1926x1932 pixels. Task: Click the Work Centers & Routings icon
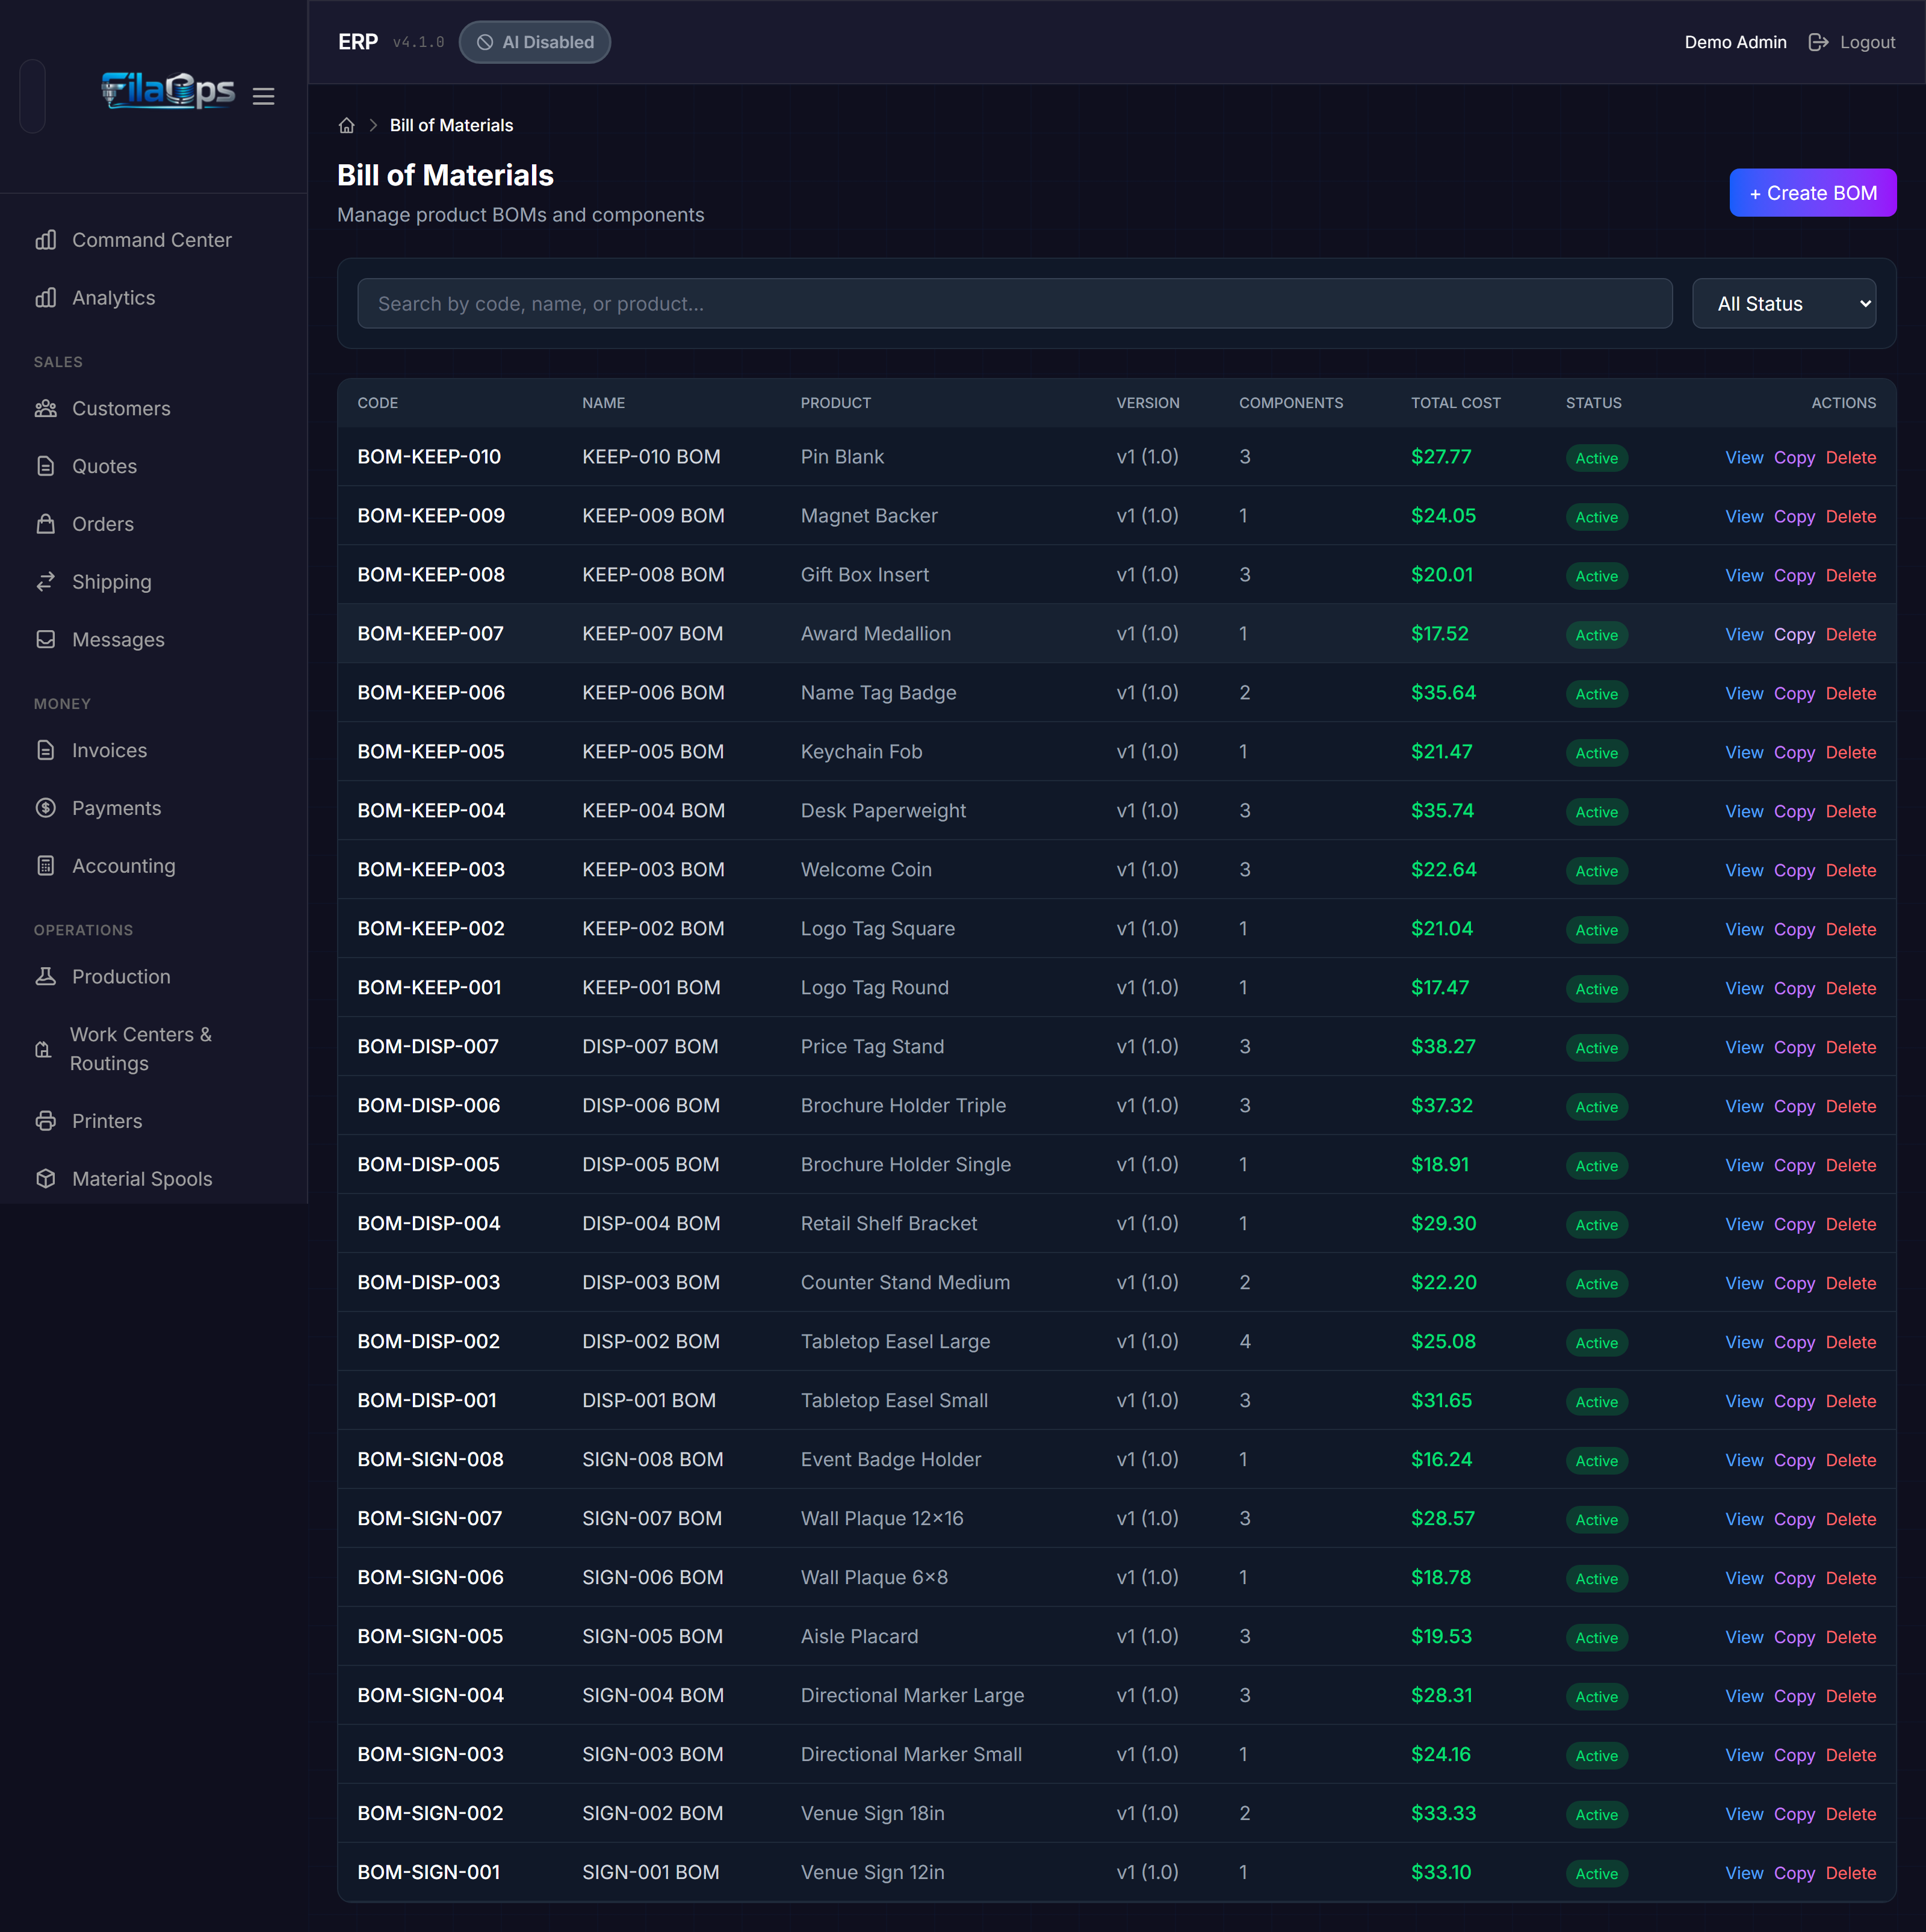[44, 1049]
